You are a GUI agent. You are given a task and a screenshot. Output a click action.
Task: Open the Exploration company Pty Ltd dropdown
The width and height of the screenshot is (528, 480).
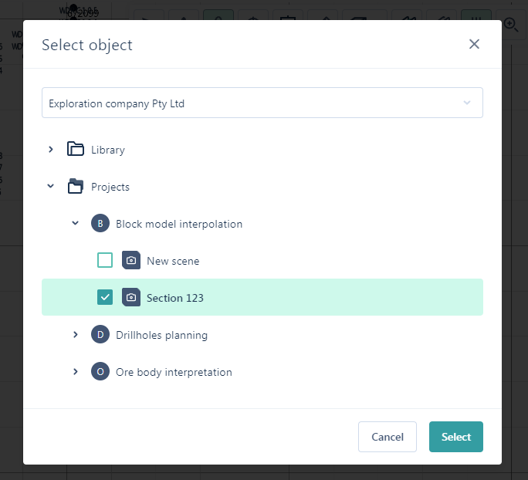pos(262,103)
